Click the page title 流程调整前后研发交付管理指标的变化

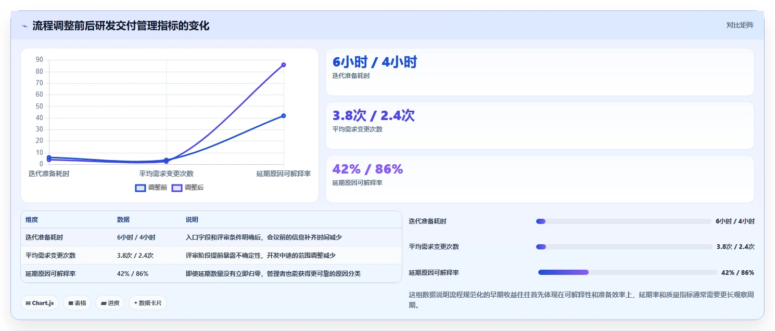[x=121, y=25]
